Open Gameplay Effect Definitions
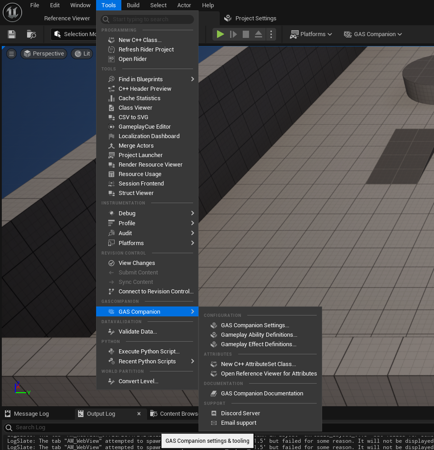Screen dimensions: 434x450 tap(260, 344)
